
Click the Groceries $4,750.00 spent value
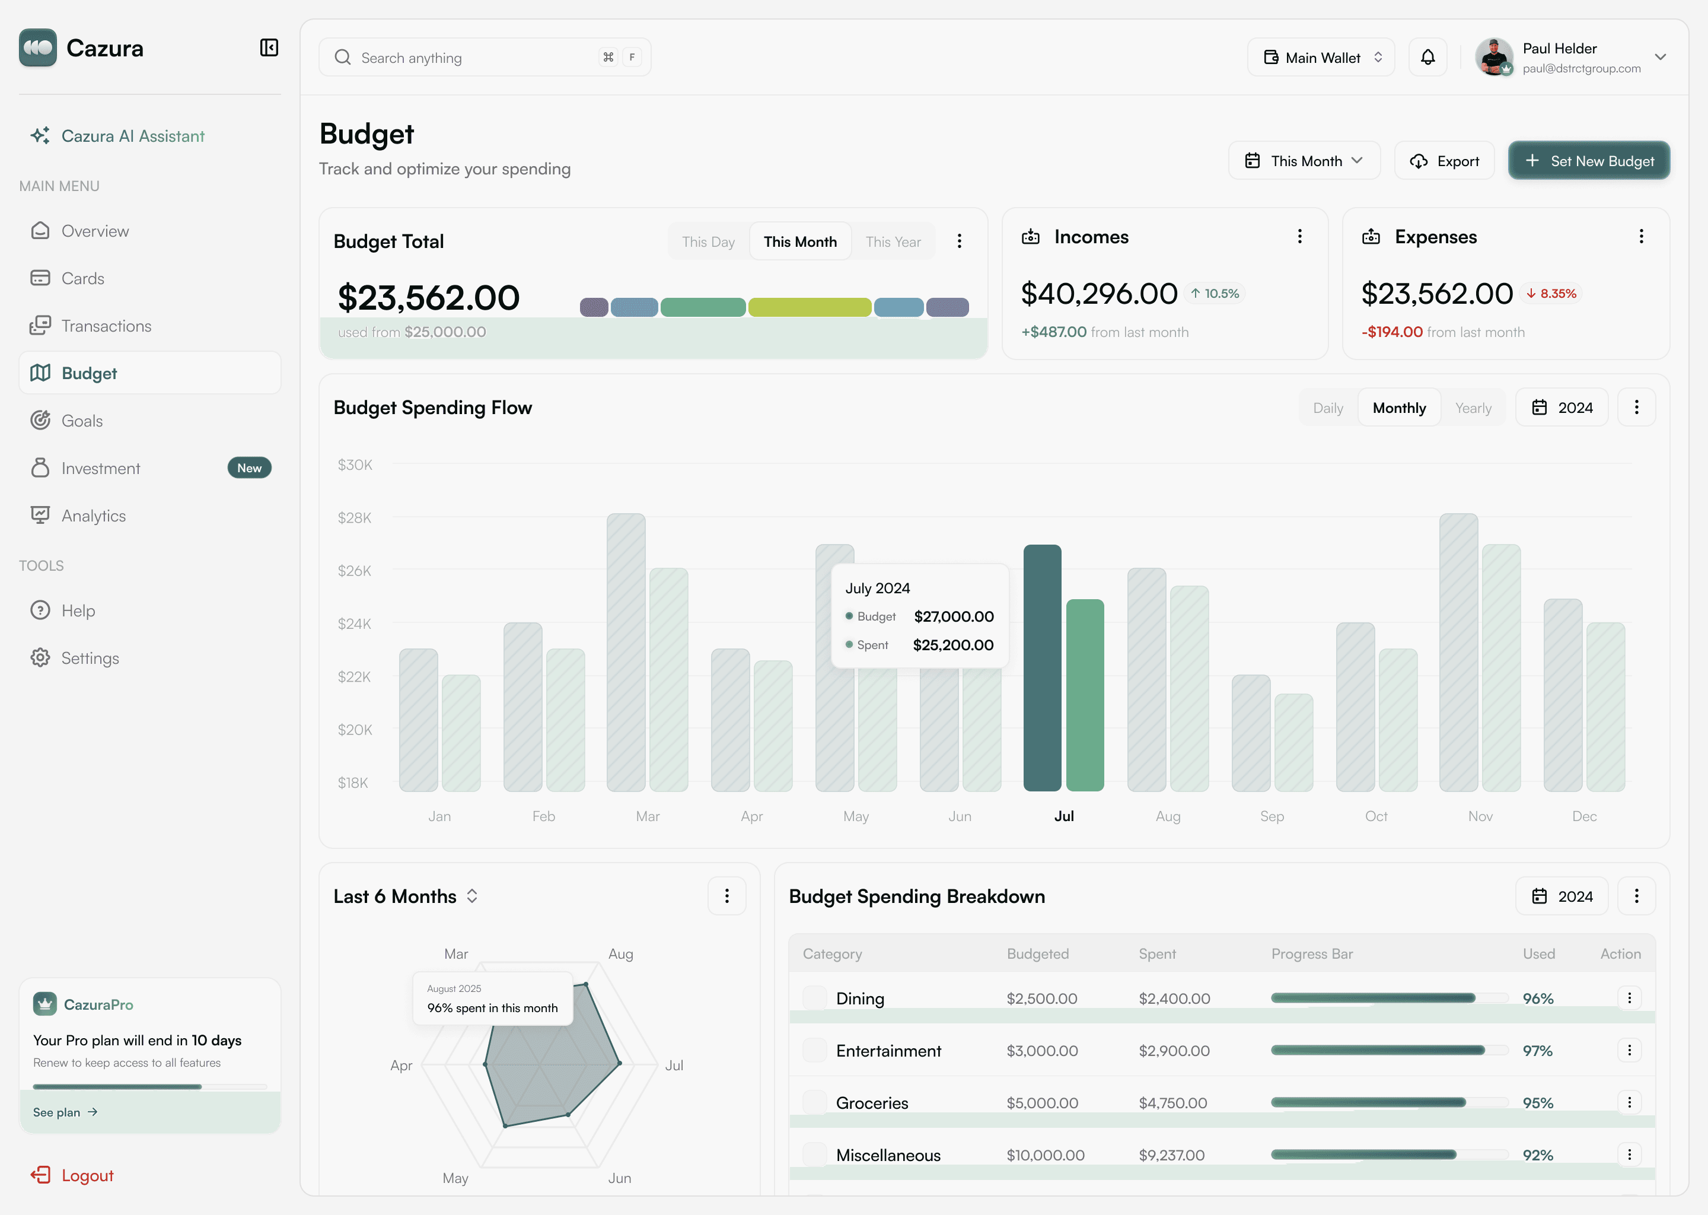coord(1172,1103)
